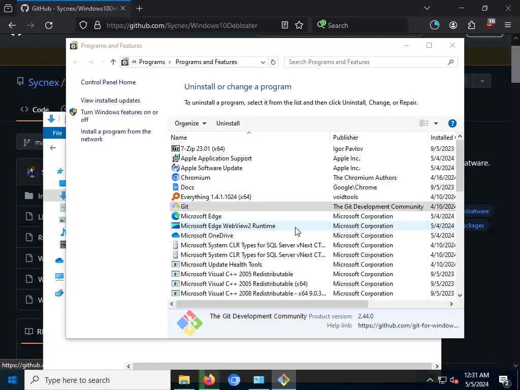Select the Microsoft Edge icon in list
The height and width of the screenshot is (390, 520).
point(175,216)
